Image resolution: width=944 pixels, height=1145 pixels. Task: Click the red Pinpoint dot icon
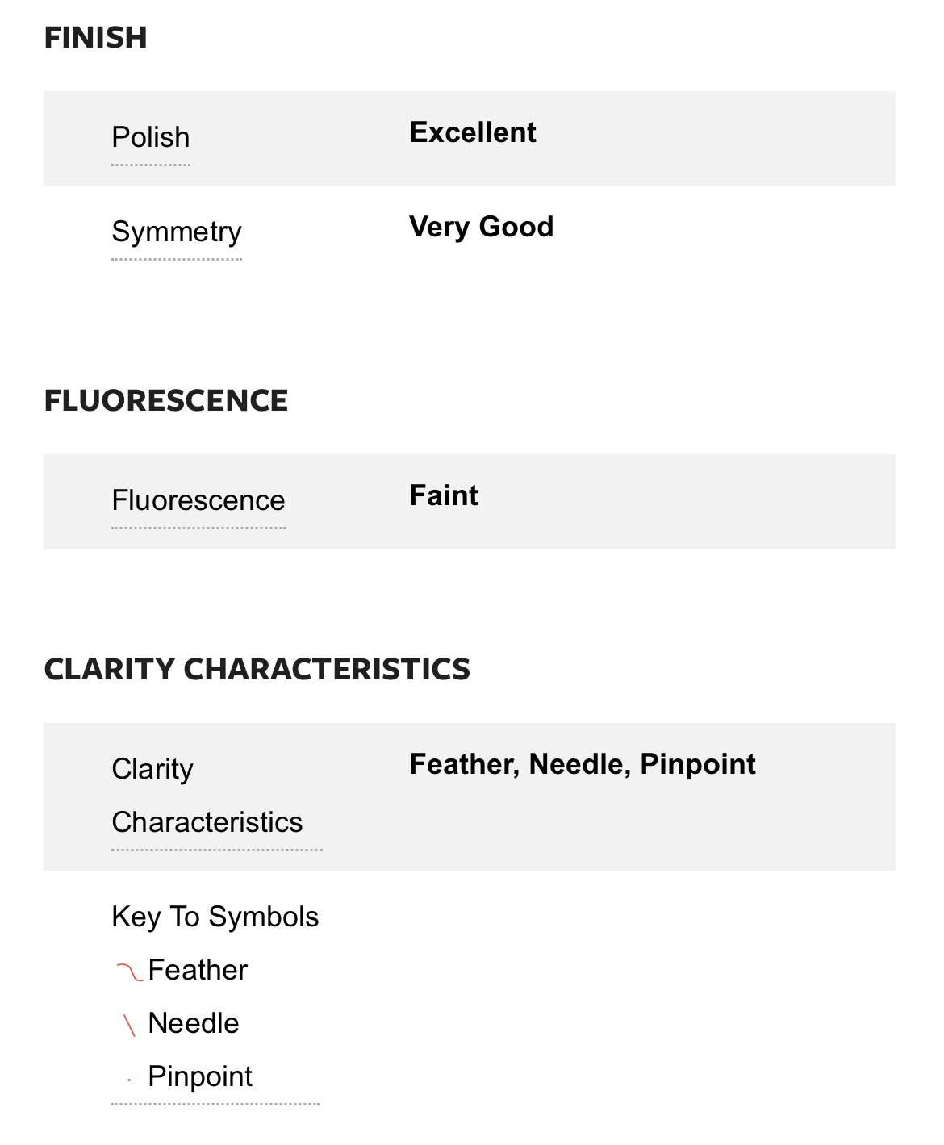click(x=129, y=1080)
